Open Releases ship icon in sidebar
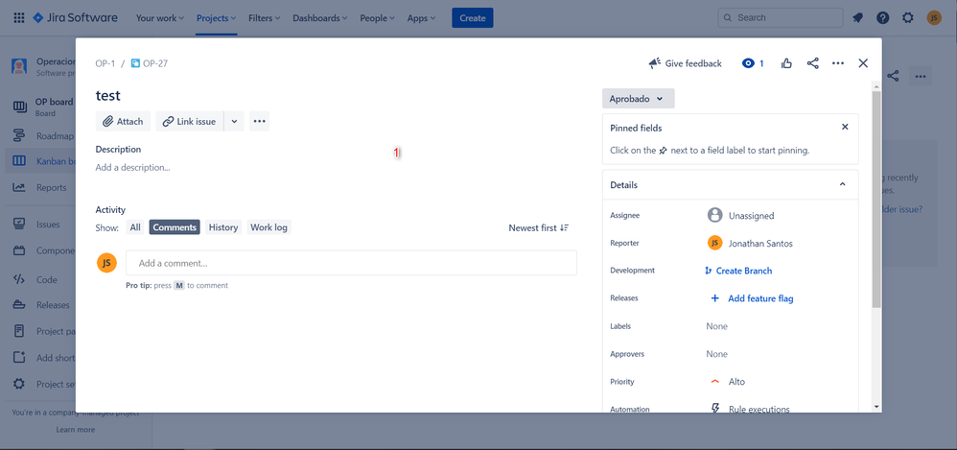 (x=19, y=305)
